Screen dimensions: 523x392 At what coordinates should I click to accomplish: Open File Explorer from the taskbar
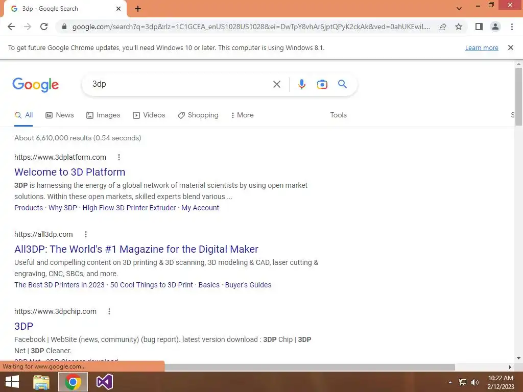(41, 382)
